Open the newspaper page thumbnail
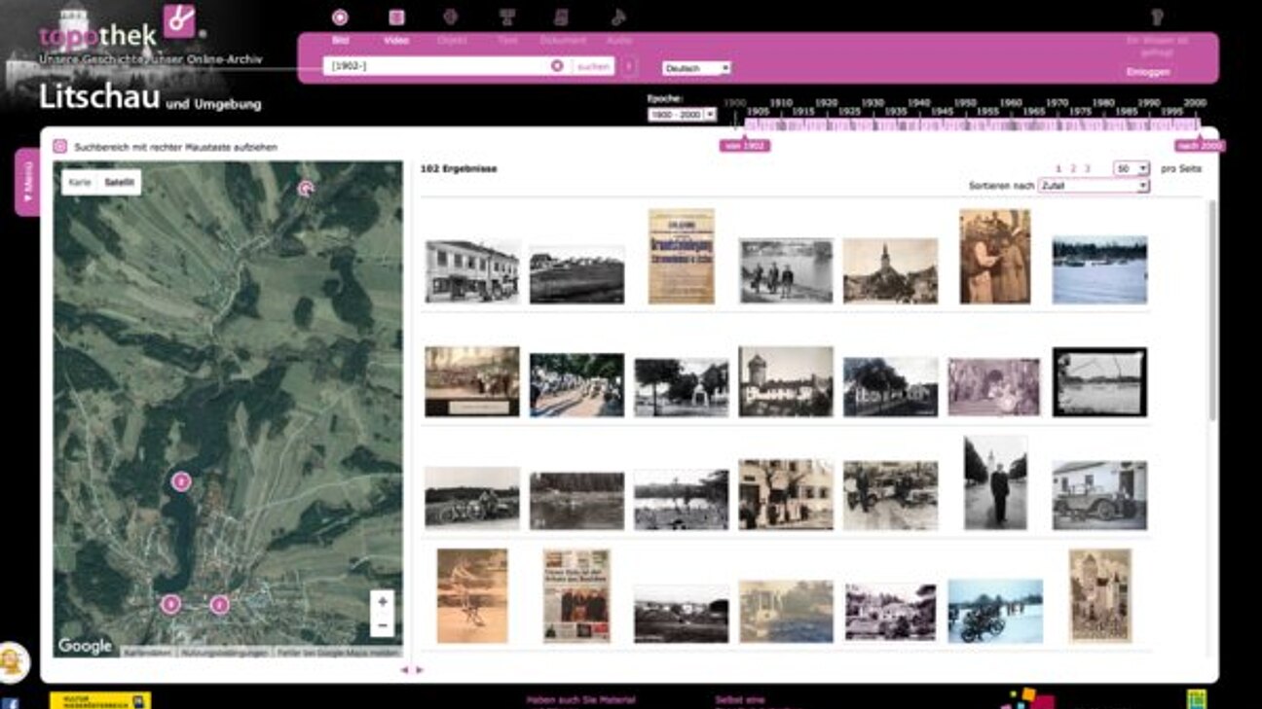1262x709 pixels. [x=576, y=595]
